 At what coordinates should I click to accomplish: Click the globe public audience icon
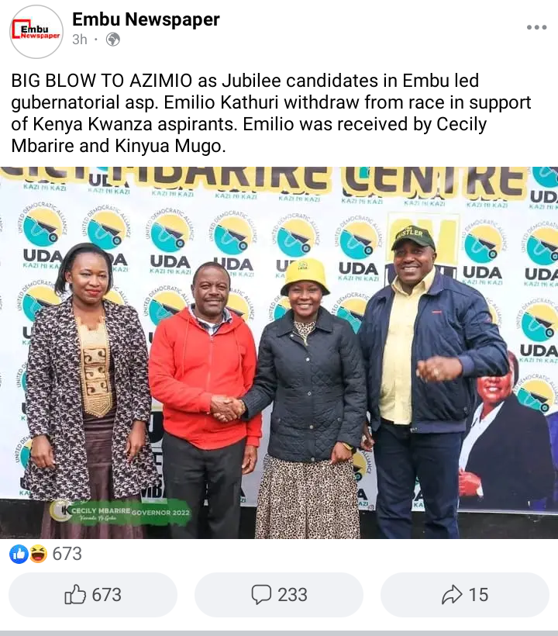coord(112,40)
